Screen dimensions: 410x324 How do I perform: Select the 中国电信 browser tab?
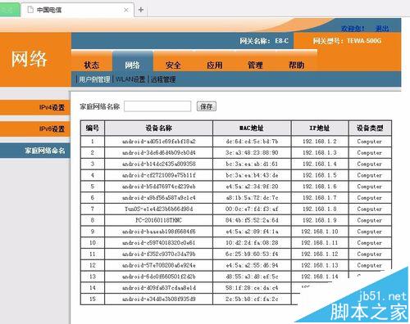(77, 10)
